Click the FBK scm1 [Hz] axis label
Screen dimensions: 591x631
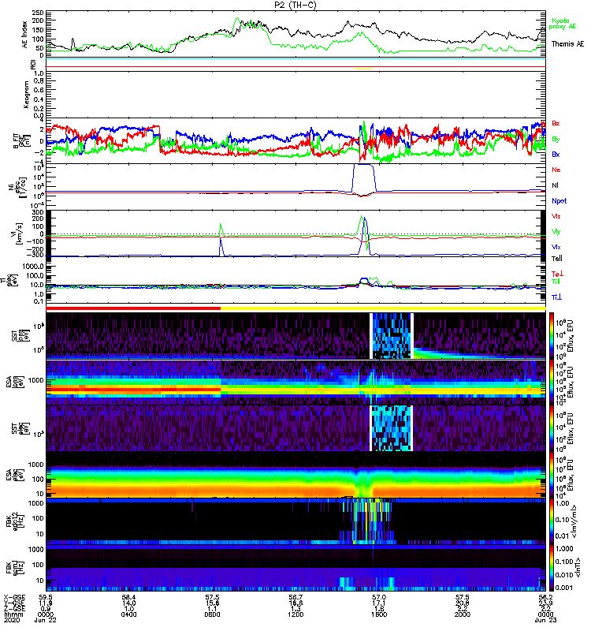click(x=14, y=567)
